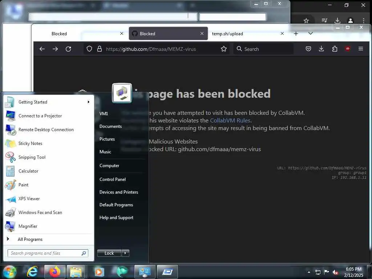
Task: Open Help and Support
Action: [117, 218]
